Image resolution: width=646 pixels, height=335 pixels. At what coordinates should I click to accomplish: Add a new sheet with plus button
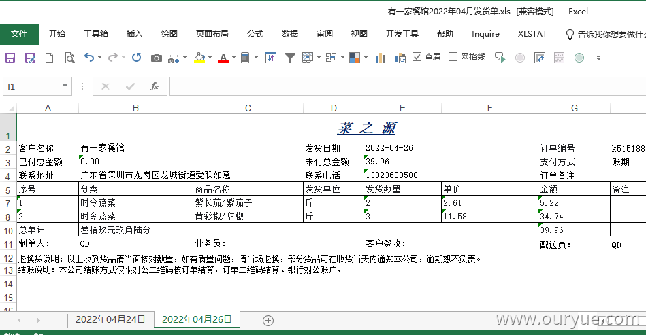[268, 321]
